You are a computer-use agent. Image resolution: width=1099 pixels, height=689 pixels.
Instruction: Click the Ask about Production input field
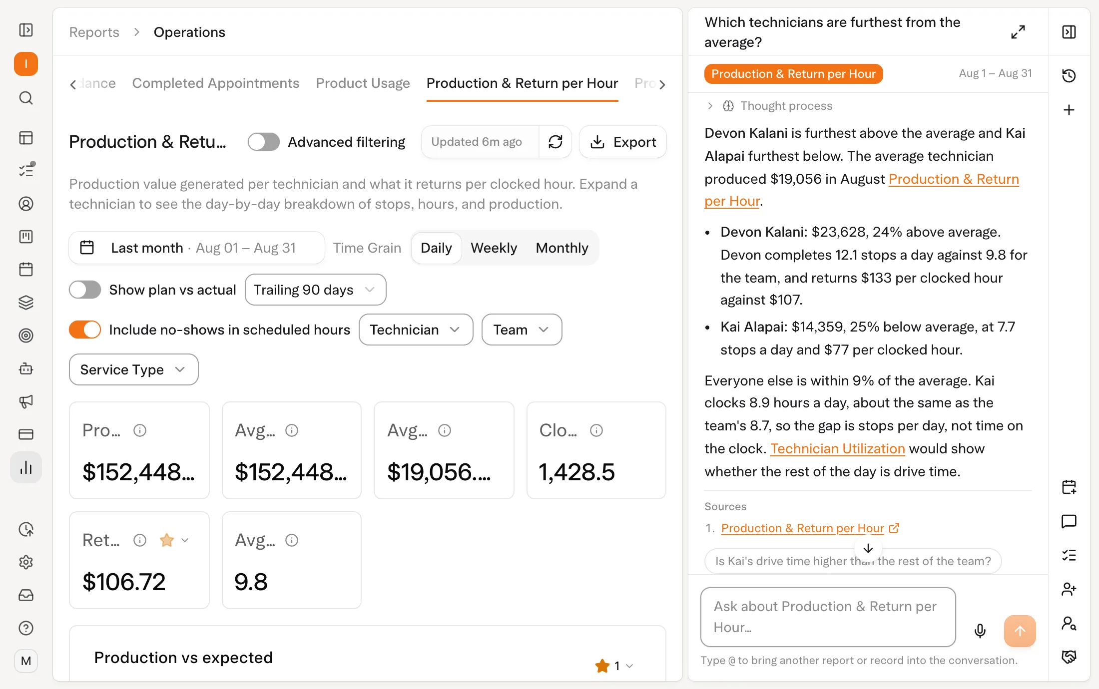(x=828, y=617)
